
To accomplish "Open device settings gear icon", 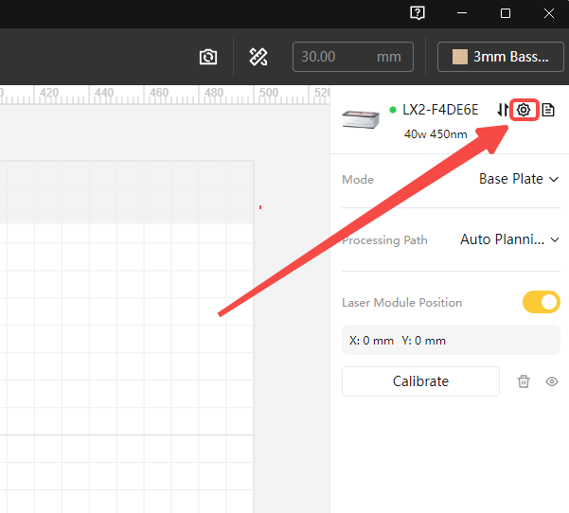I will point(524,110).
